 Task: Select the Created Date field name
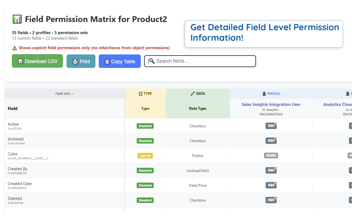click(x=20, y=184)
